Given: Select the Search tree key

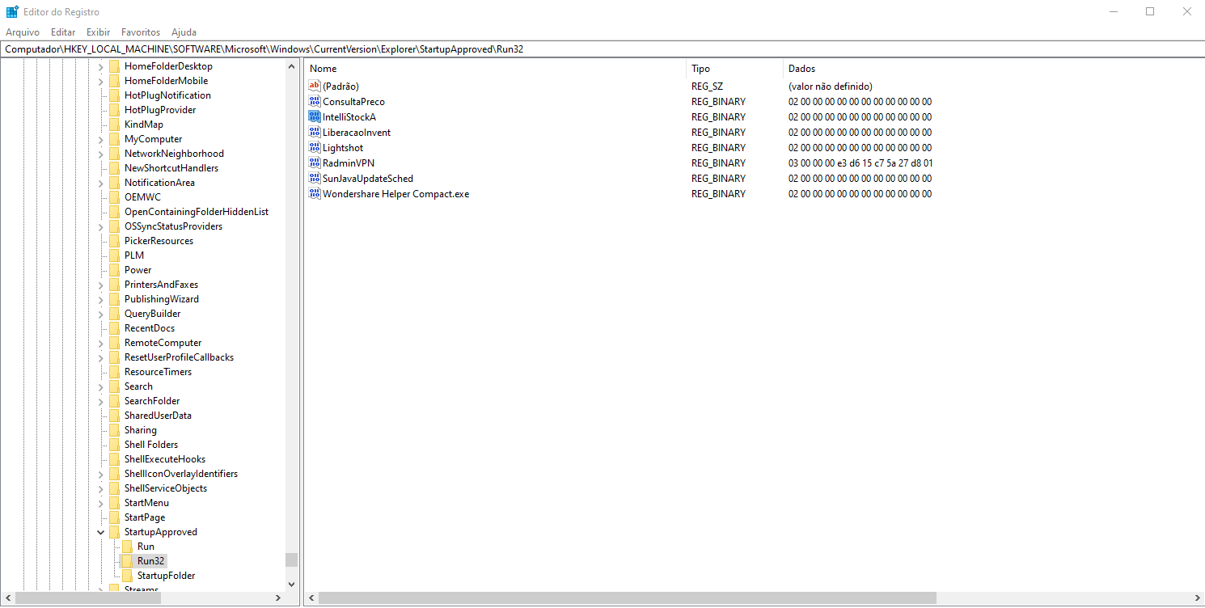Looking at the screenshot, I should click(138, 386).
